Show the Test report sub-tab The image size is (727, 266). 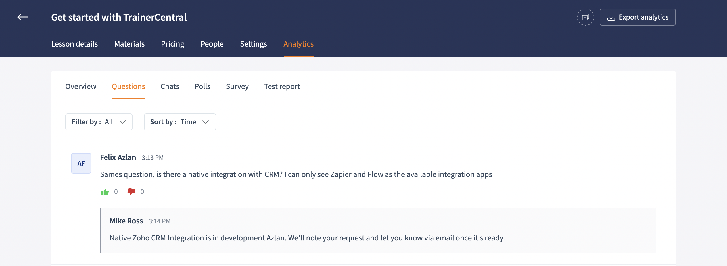[x=282, y=86]
